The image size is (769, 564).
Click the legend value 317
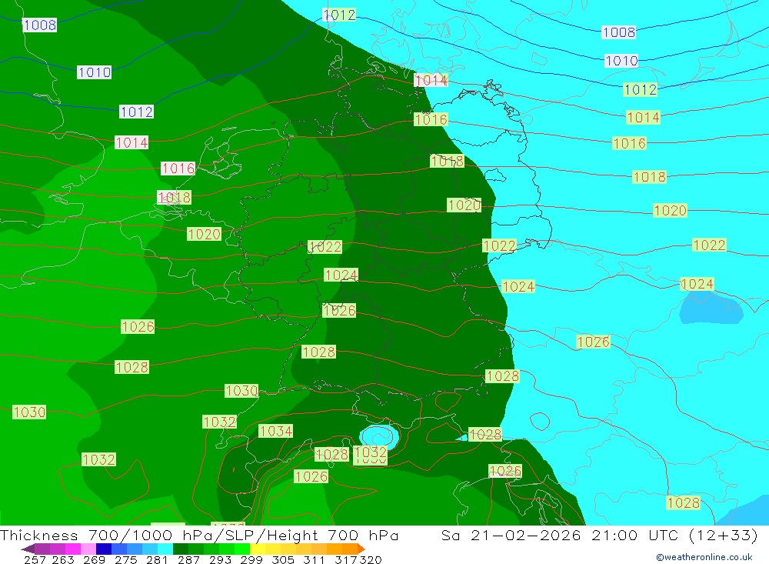click(345, 559)
